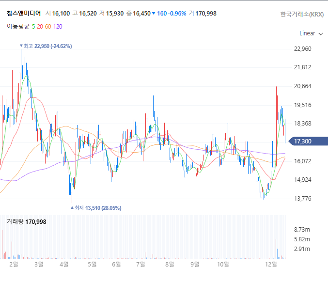Click the 거래량 170,998 volume label
Image resolution: width=328 pixels, height=282 pixels.
(26, 221)
